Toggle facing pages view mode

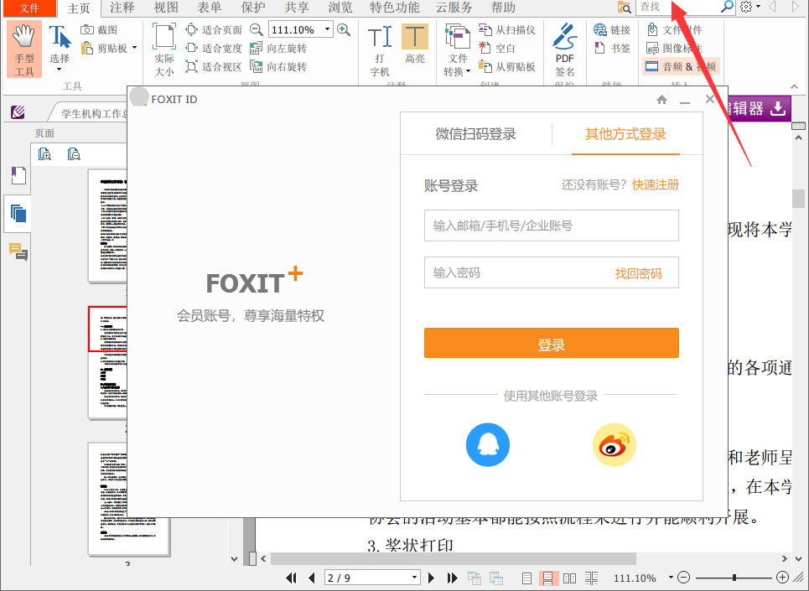click(x=569, y=578)
